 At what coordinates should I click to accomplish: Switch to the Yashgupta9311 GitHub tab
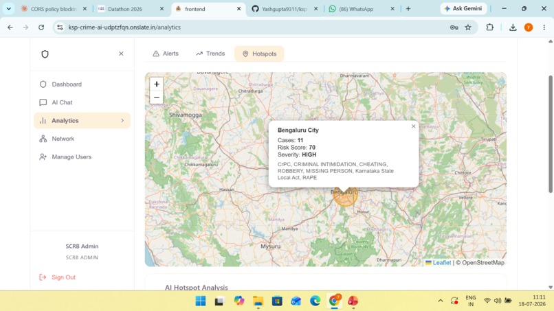pyautogui.click(x=285, y=9)
